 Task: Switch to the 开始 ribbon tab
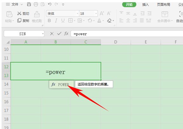(x=129, y=4)
